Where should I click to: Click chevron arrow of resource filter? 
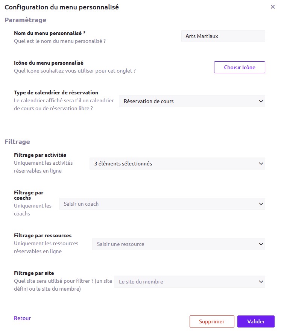tap(261, 244)
